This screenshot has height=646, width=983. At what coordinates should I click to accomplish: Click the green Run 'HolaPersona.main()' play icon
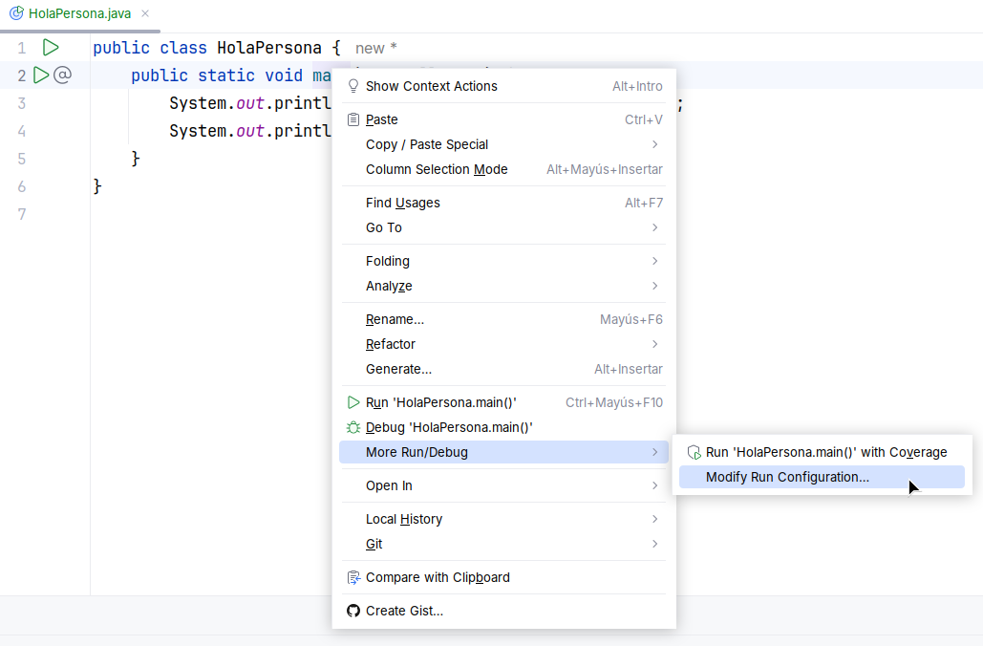pyautogui.click(x=353, y=402)
